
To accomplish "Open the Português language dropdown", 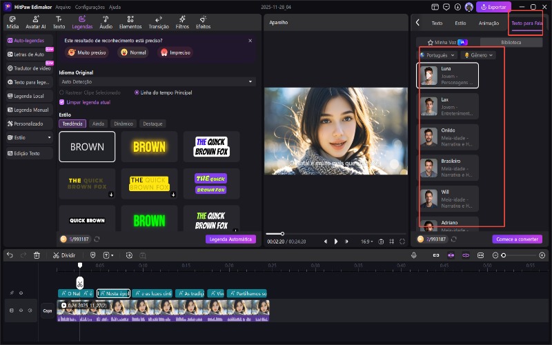I will pos(438,55).
